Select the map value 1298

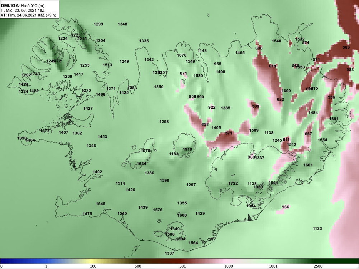(164, 122)
